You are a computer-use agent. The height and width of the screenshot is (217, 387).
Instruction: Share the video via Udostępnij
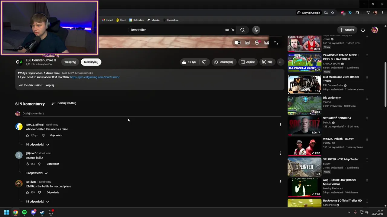pyautogui.click(x=224, y=62)
